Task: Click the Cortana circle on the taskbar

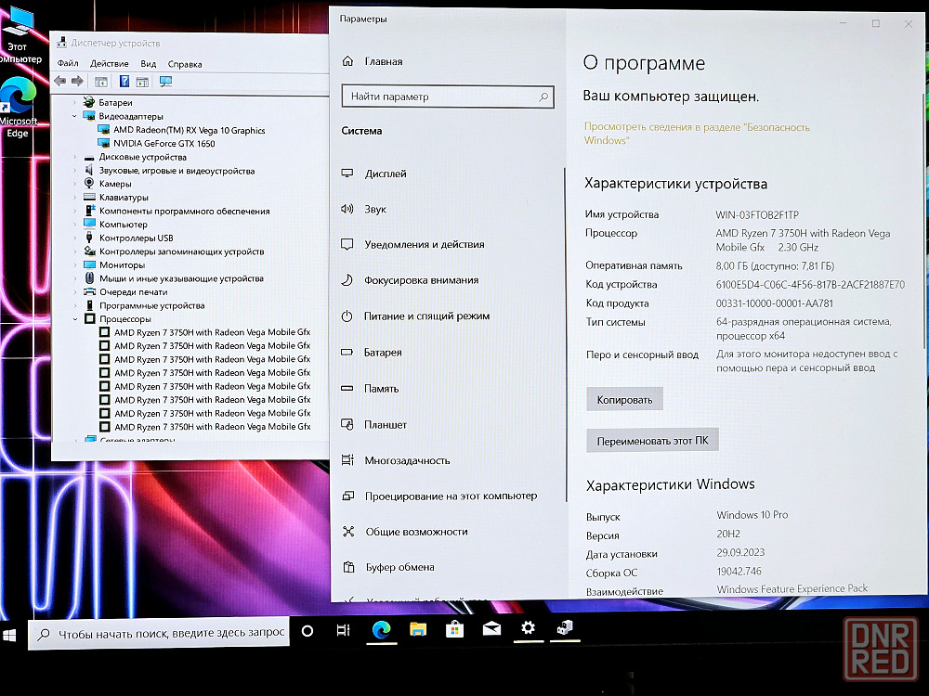Action: pos(307,631)
